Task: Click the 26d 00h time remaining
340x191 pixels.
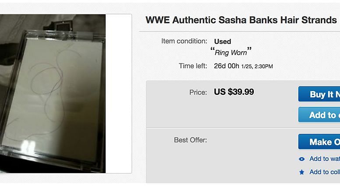Action: [x=226, y=66]
